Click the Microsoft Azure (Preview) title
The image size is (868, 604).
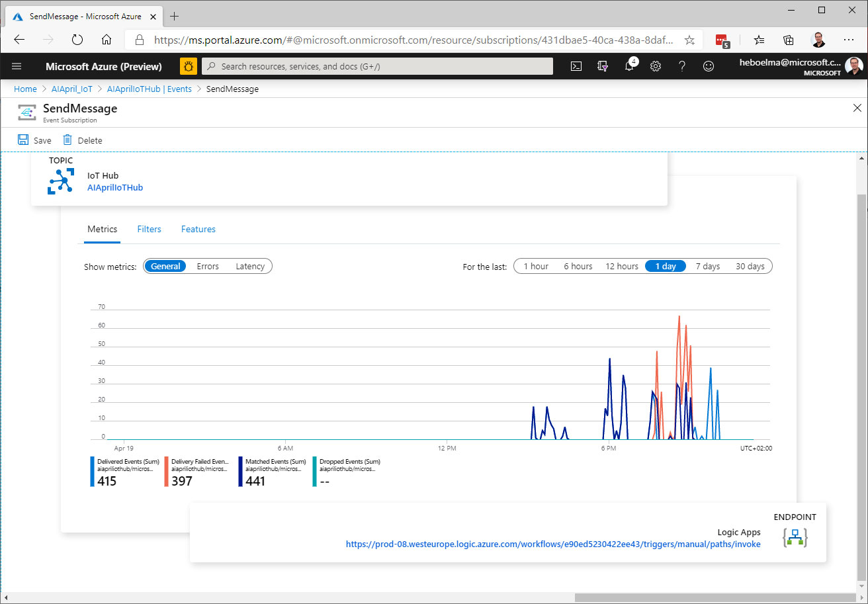point(104,66)
